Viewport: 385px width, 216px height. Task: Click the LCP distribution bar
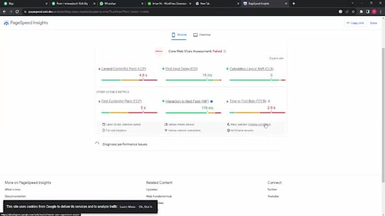coord(129,80)
